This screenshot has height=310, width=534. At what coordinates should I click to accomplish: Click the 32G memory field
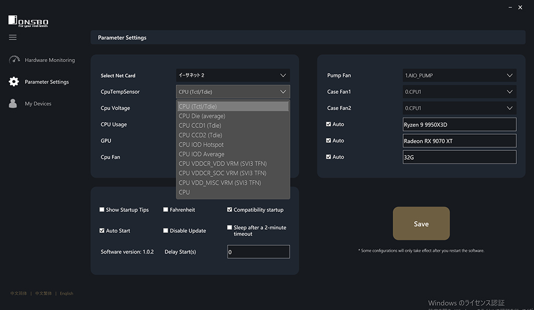tap(459, 157)
